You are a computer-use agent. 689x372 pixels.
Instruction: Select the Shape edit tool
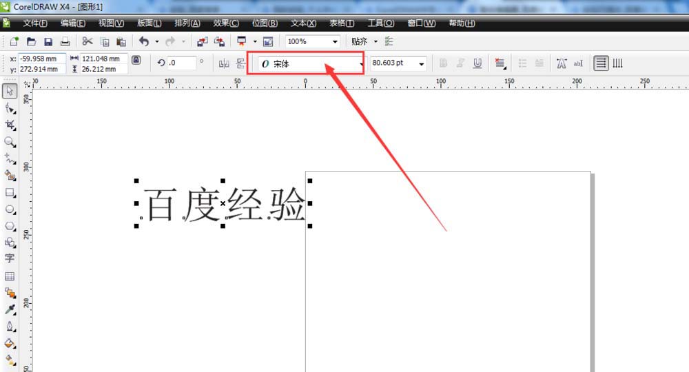pos(10,108)
